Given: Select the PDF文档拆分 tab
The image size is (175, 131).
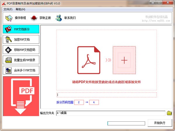Looking at the screenshot, I should (x=21, y=29).
